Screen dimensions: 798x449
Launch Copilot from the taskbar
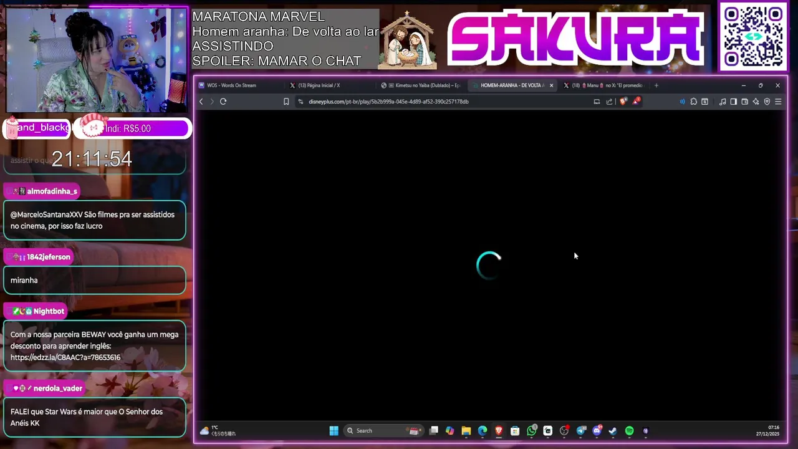[x=449, y=431]
